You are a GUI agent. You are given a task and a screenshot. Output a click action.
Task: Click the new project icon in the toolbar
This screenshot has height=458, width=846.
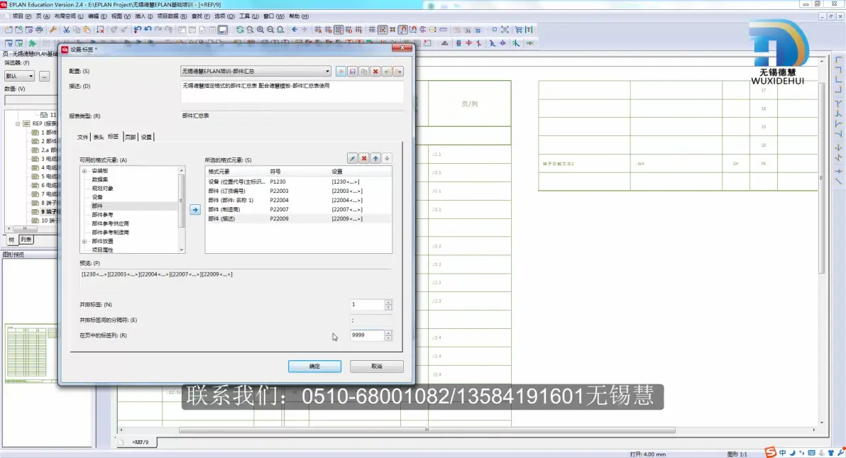pos(9,30)
